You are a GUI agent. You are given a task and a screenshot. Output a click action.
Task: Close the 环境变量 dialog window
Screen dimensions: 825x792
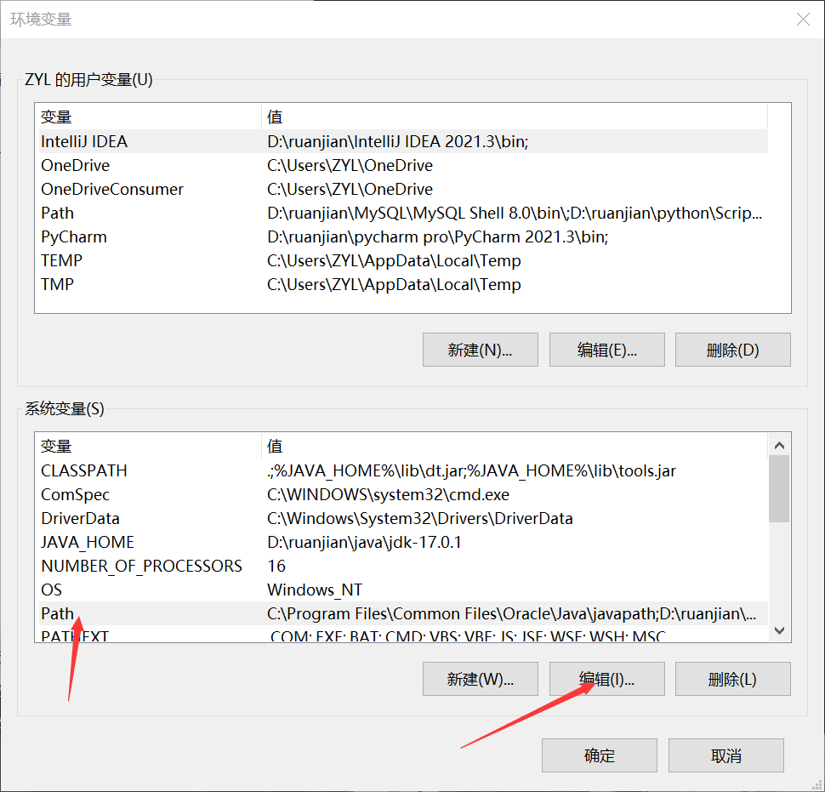coord(802,20)
